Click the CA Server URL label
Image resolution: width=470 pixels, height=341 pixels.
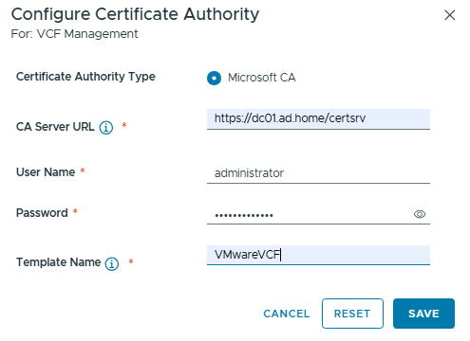pyautogui.click(x=55, y=127)
